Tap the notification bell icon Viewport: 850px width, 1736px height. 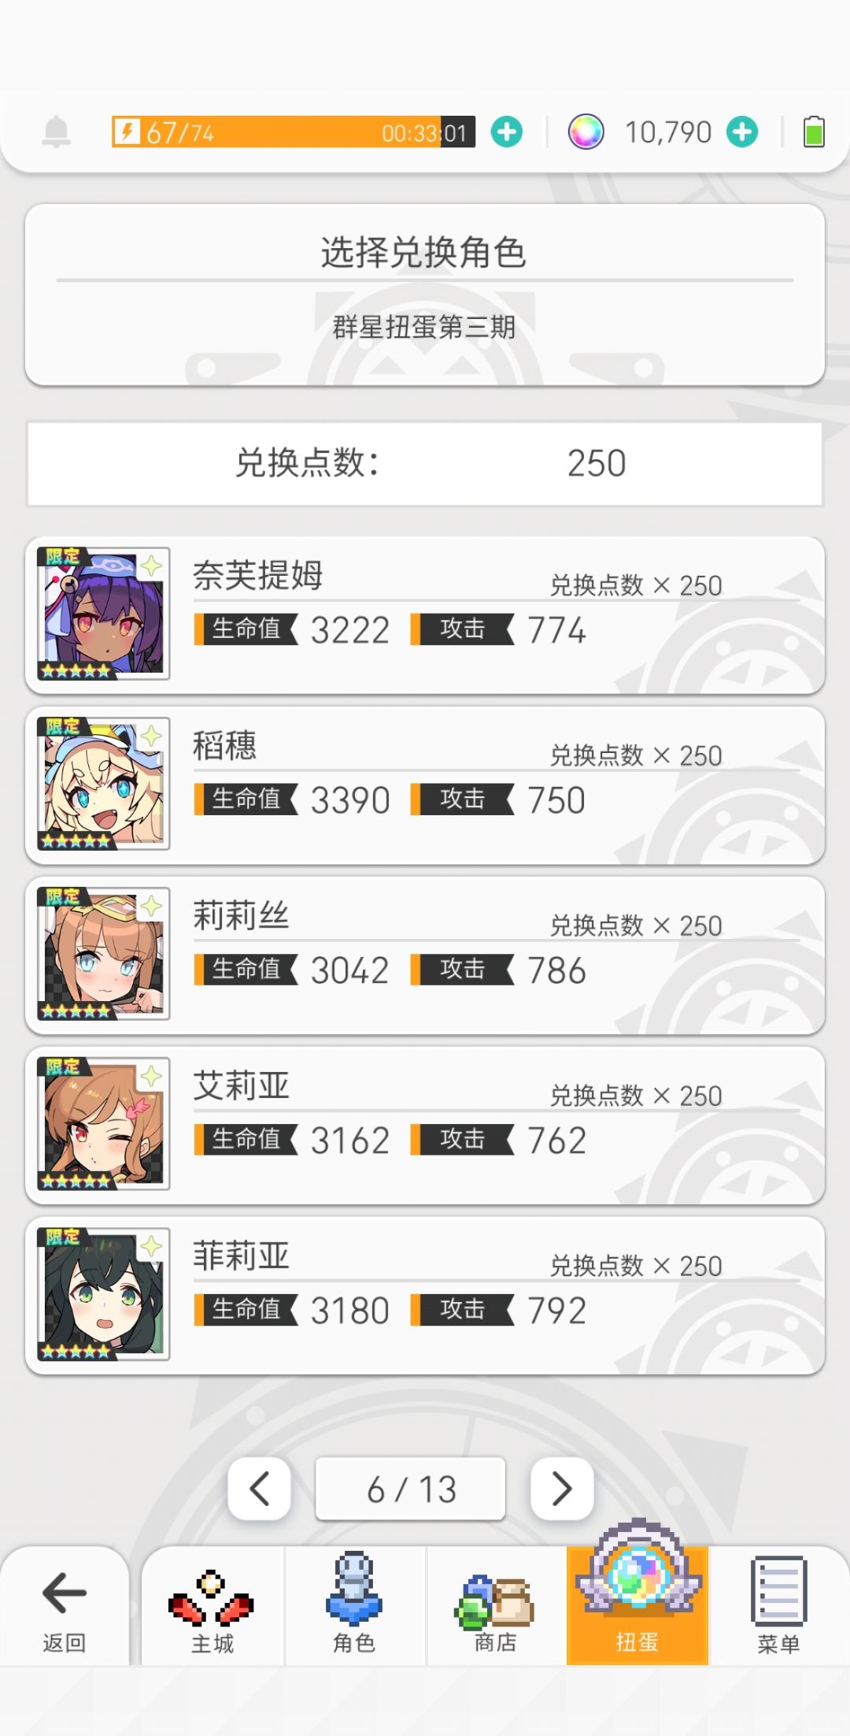pyautogui.click(x=56, y=132)
